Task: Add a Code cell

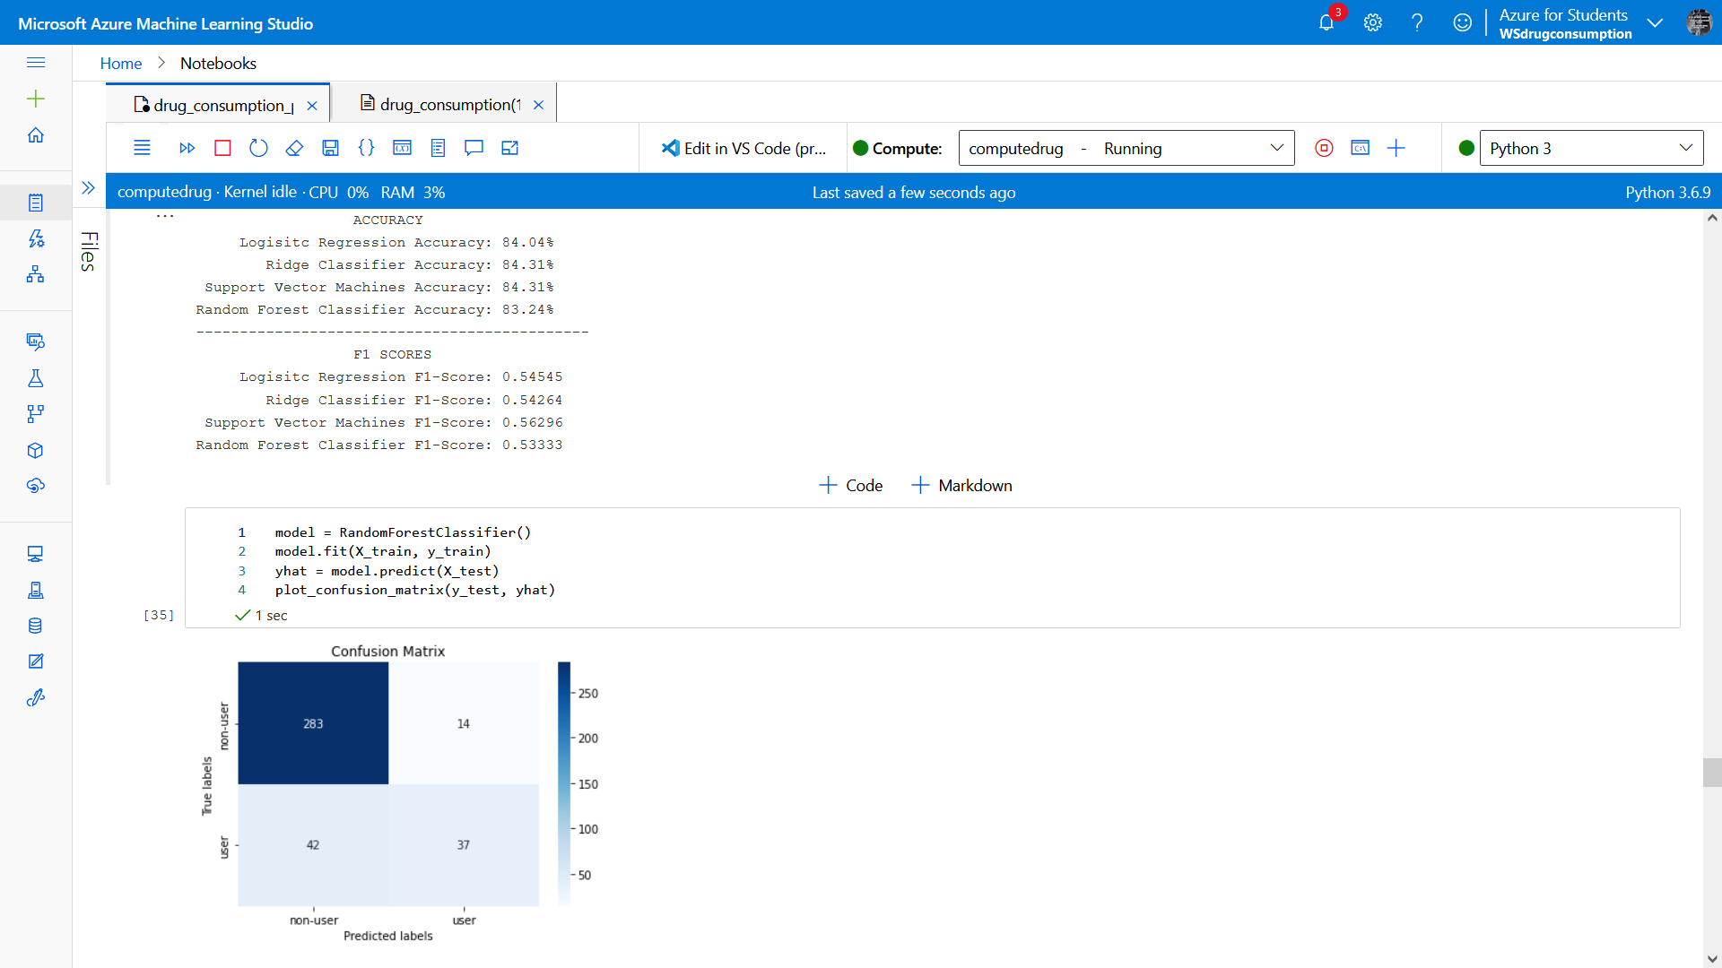Action: point(851,485)
